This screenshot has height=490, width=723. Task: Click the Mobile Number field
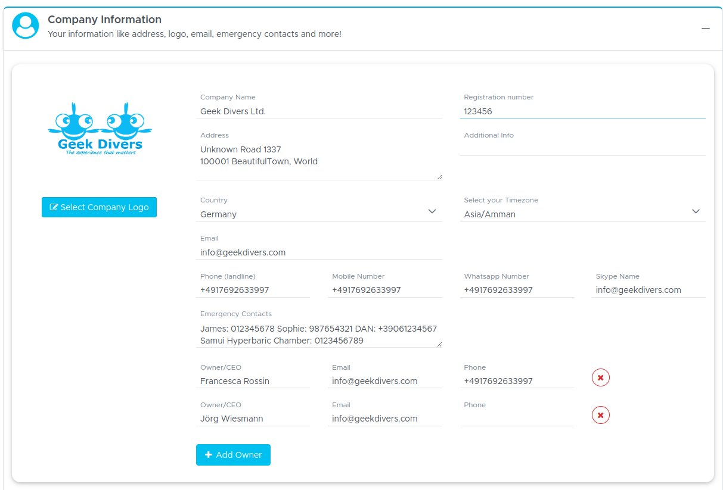coord(385,290)
